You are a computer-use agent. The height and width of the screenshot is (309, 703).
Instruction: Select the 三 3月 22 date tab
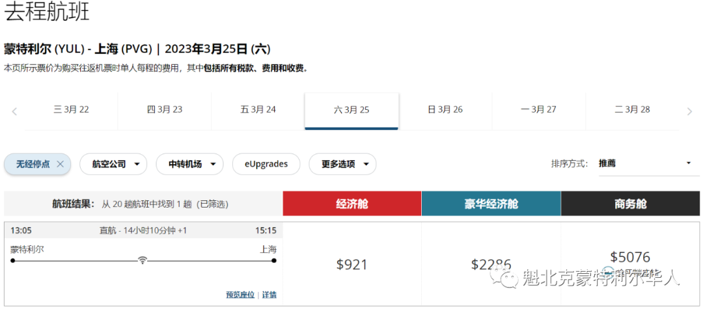click(72, 110)
